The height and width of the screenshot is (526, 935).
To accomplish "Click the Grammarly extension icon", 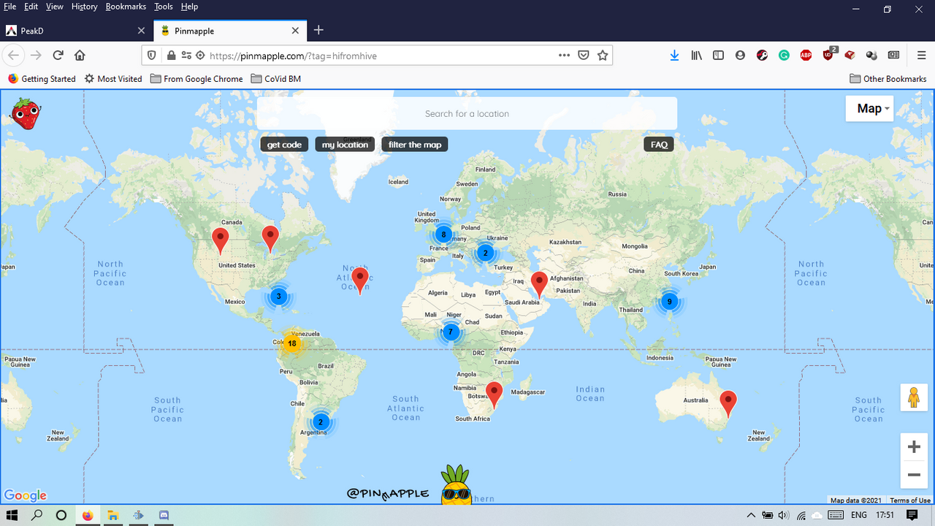I will coord(784,56).
